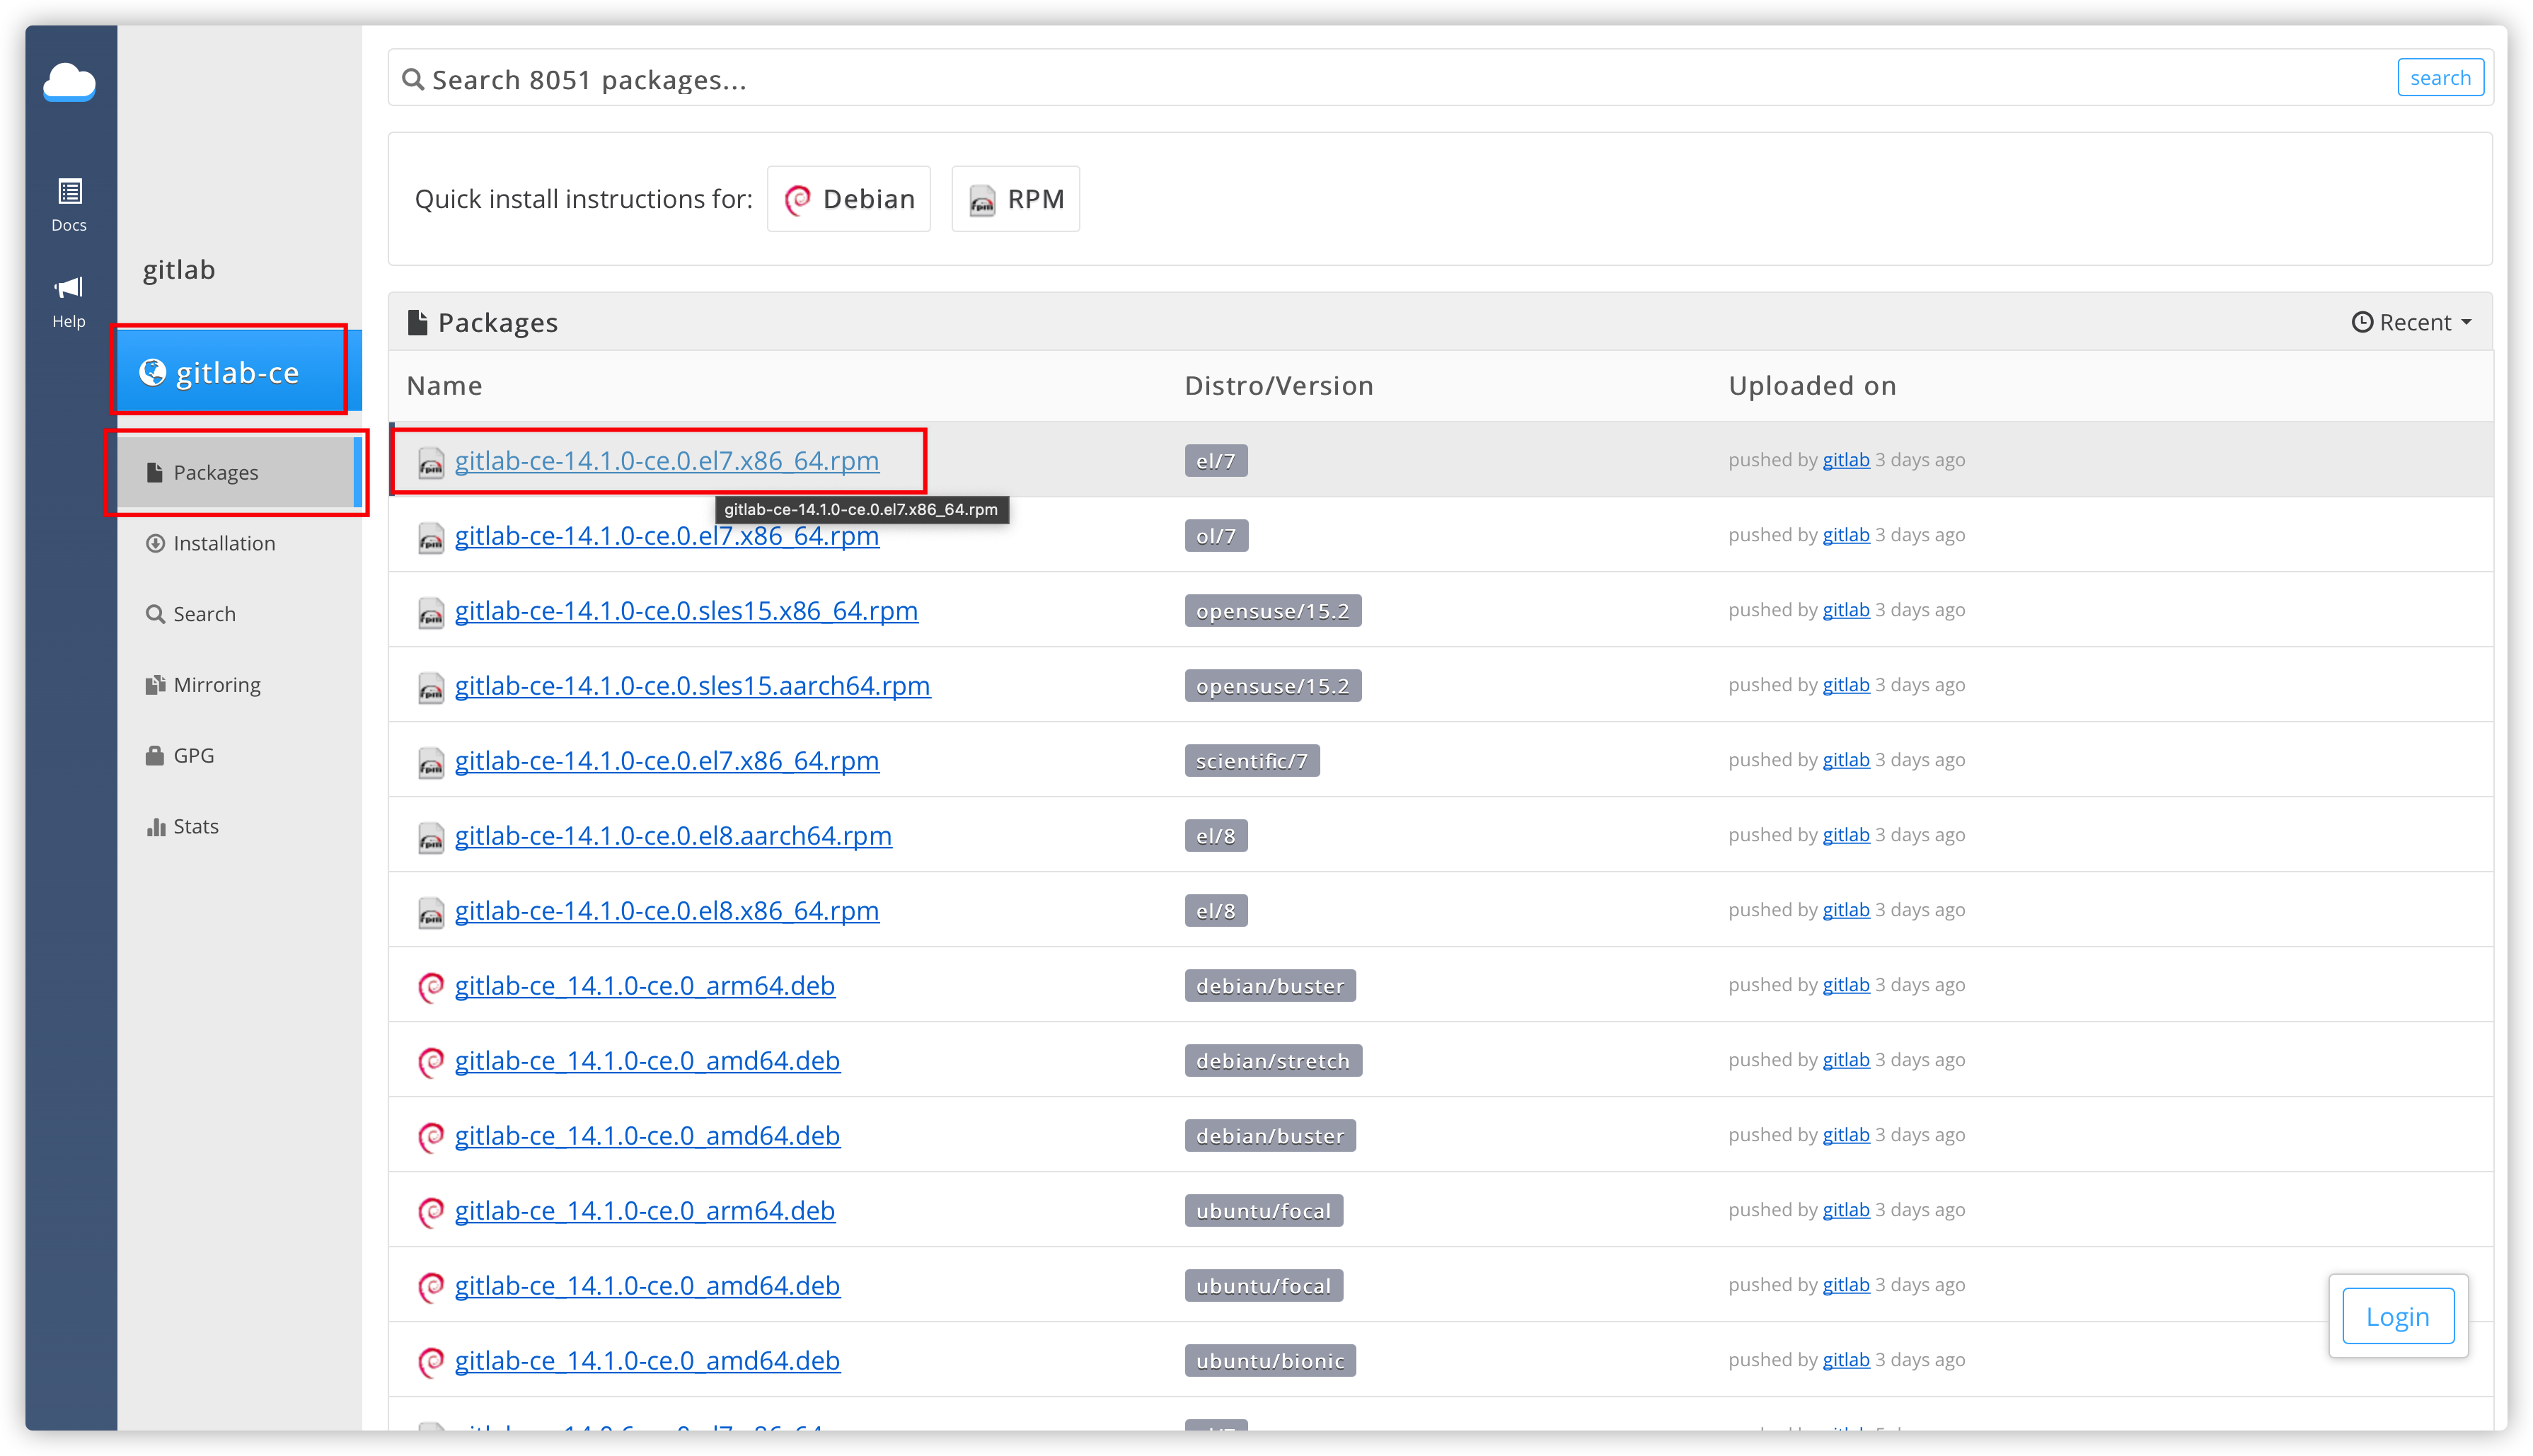Open RPM quick install instructions

point(1016,199)
